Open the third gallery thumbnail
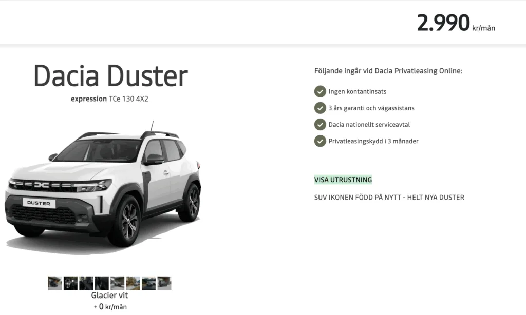Viewport: 526px width, 315px height. click(86, 283)
